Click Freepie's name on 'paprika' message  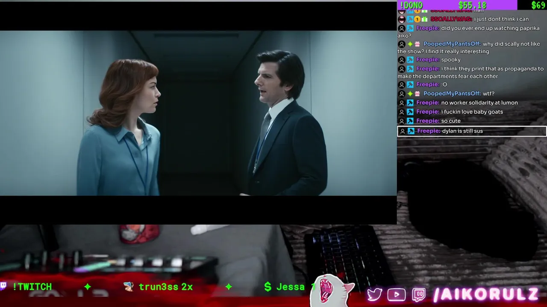[x=428, y=28]
